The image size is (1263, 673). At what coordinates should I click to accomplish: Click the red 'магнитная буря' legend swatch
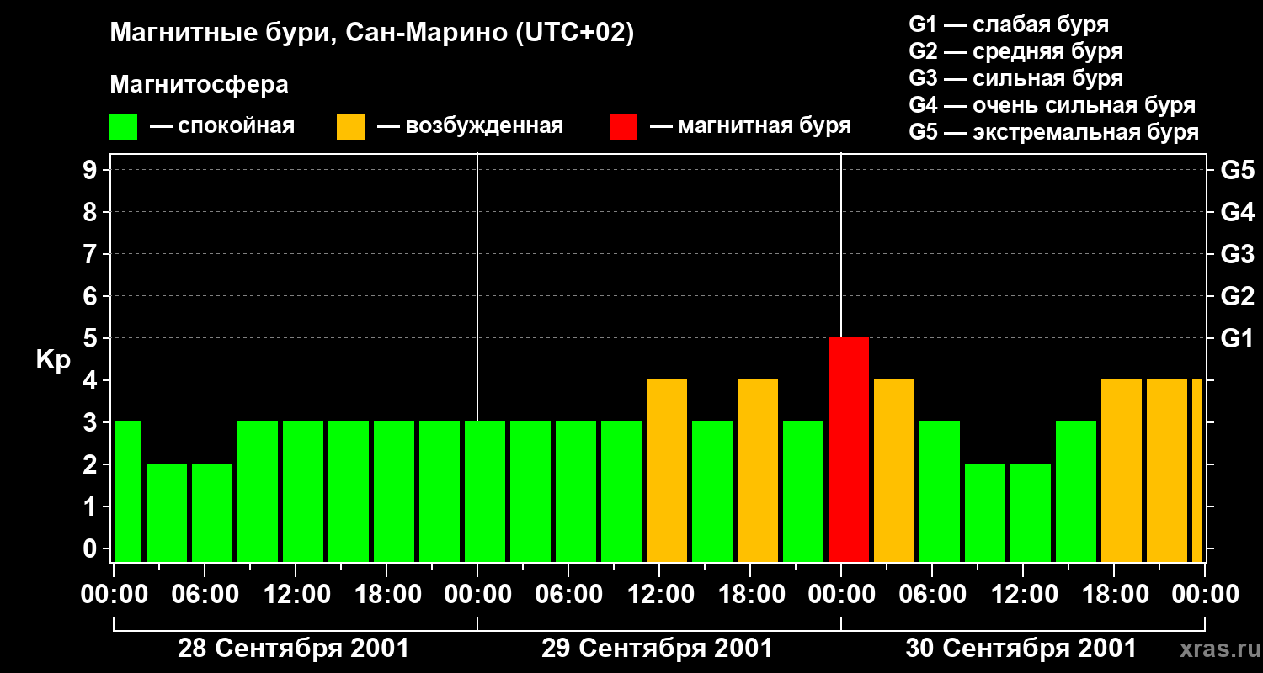click(624, 127)
